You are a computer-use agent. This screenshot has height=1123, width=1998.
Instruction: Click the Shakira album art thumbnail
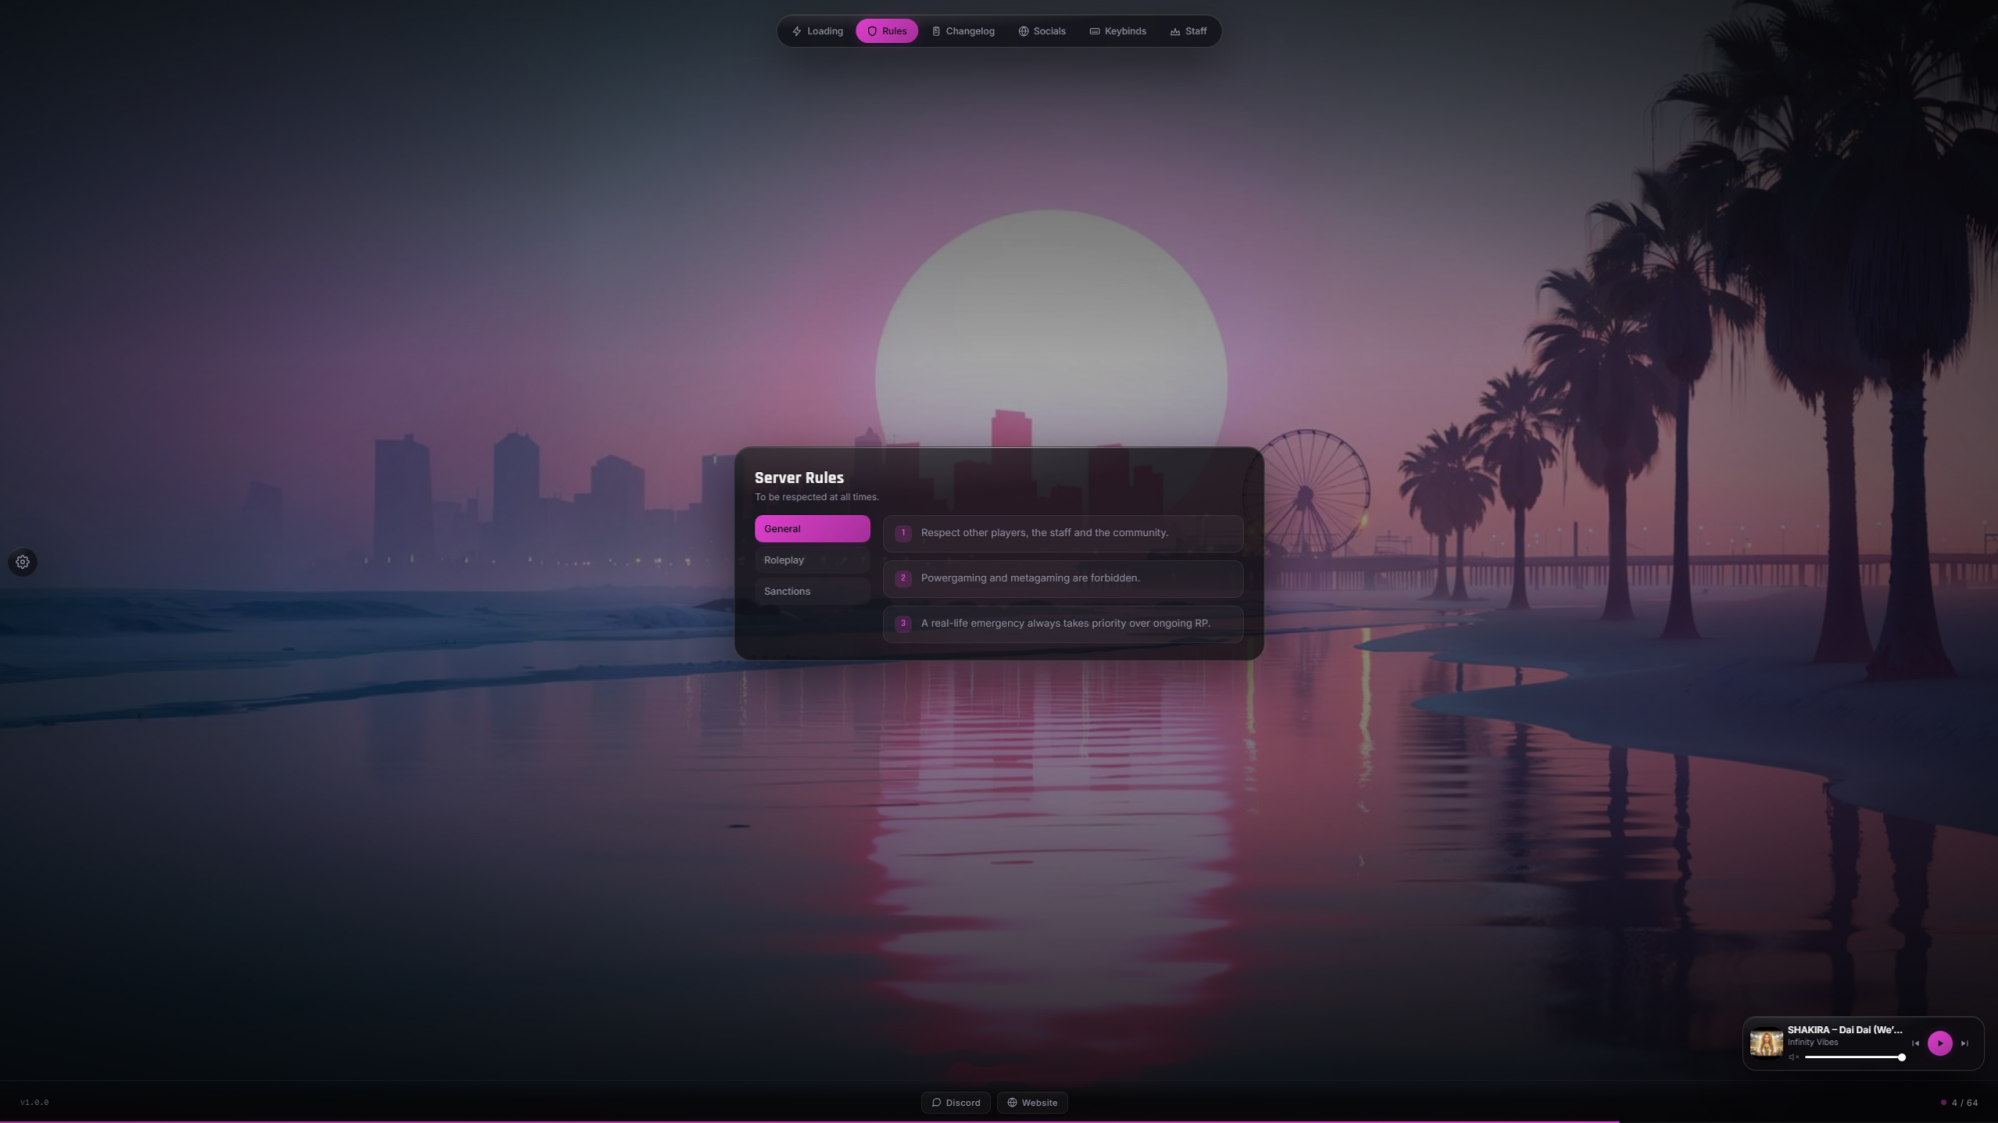click(x=1766, y=1043)
